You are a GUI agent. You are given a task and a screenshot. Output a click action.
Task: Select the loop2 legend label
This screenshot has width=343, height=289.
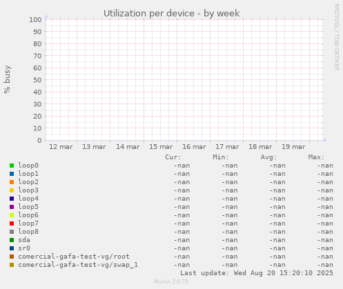click(28, 182)
